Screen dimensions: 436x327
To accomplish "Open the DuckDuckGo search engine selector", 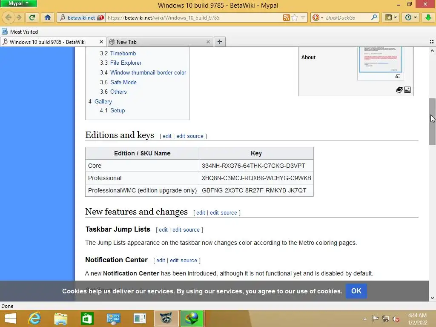I will coord(318,17).
